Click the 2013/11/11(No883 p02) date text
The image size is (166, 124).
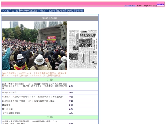pos(147,6)
